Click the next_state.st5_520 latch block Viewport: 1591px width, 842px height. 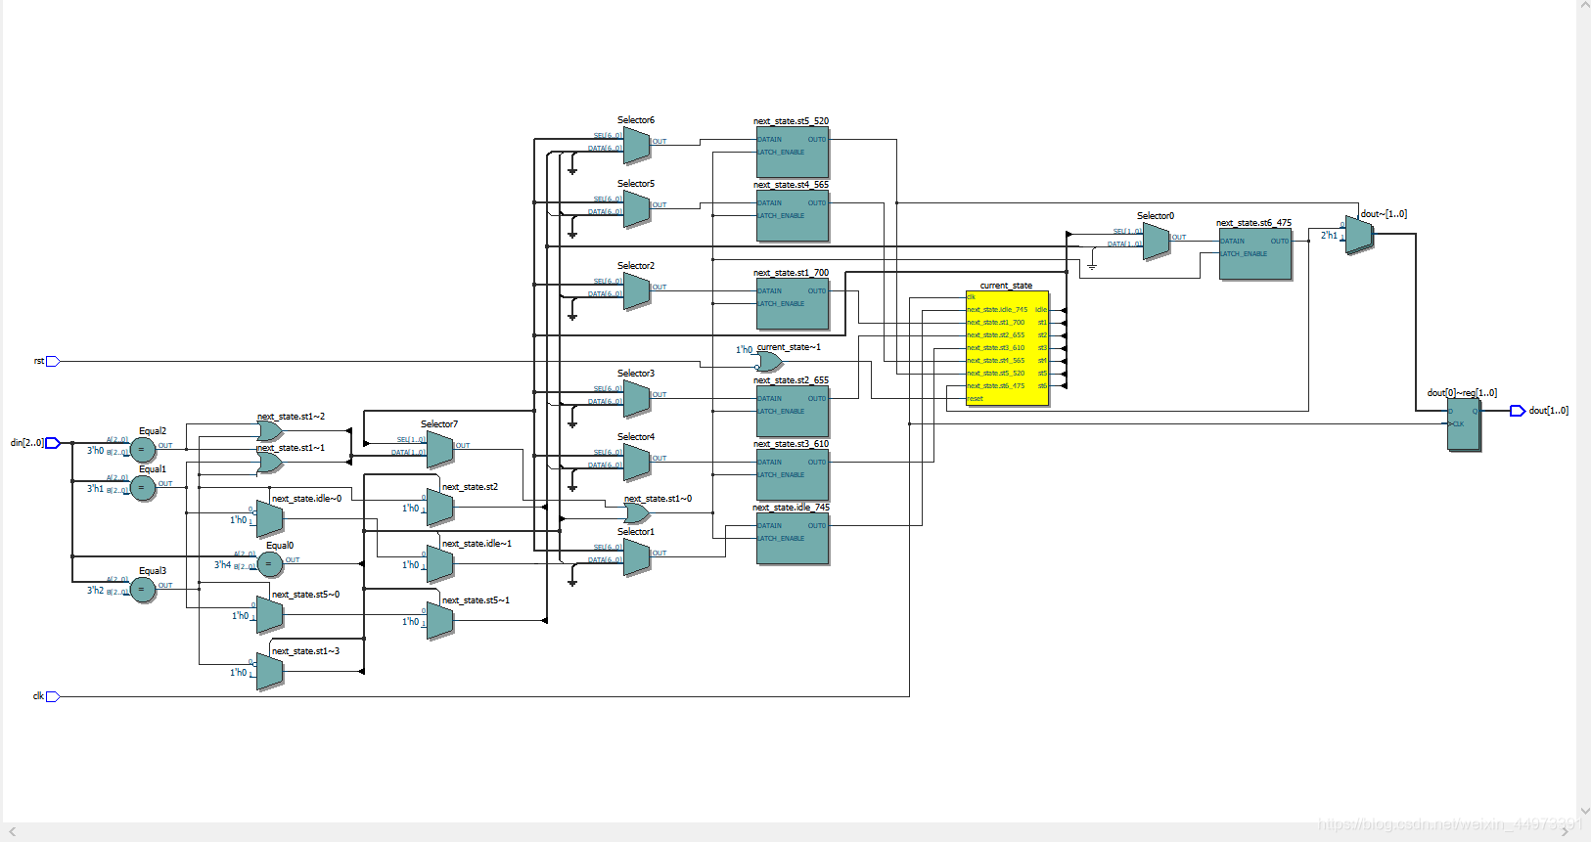793,152
